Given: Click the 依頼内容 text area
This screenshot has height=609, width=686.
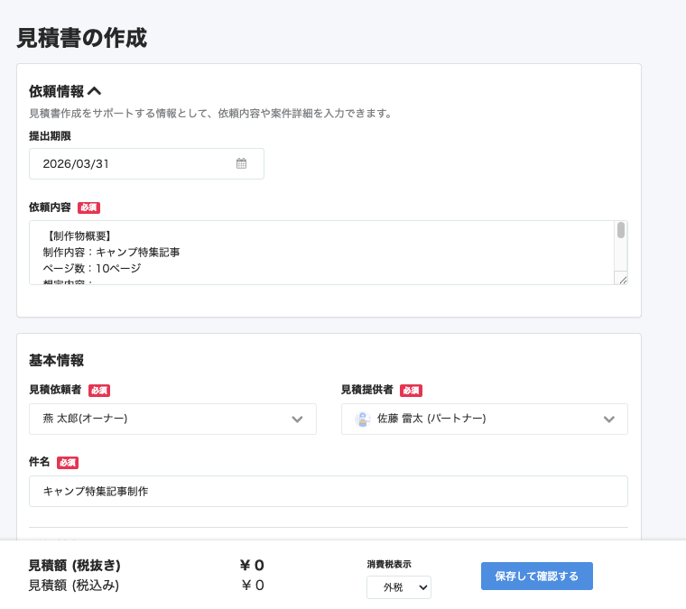Looking at the screenshot, I should [x=329, y=253].
